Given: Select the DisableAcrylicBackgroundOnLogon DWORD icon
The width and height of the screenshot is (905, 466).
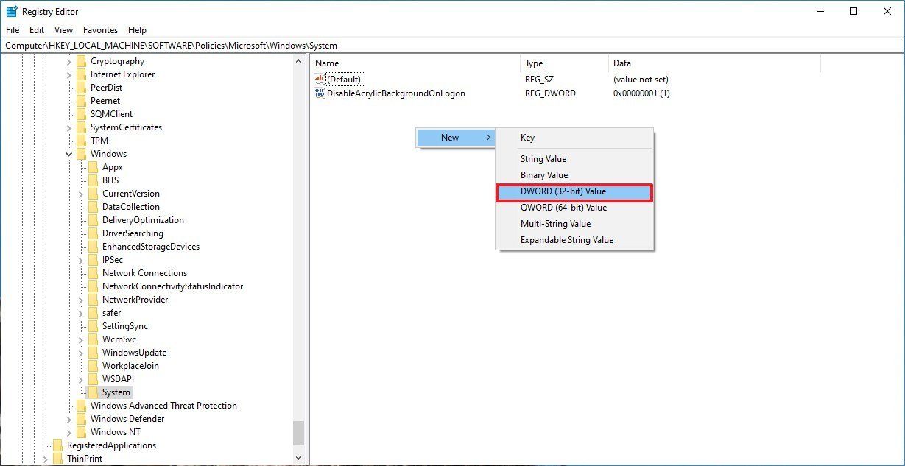Looking at the screenshot, I should click(x=320, y=93).
